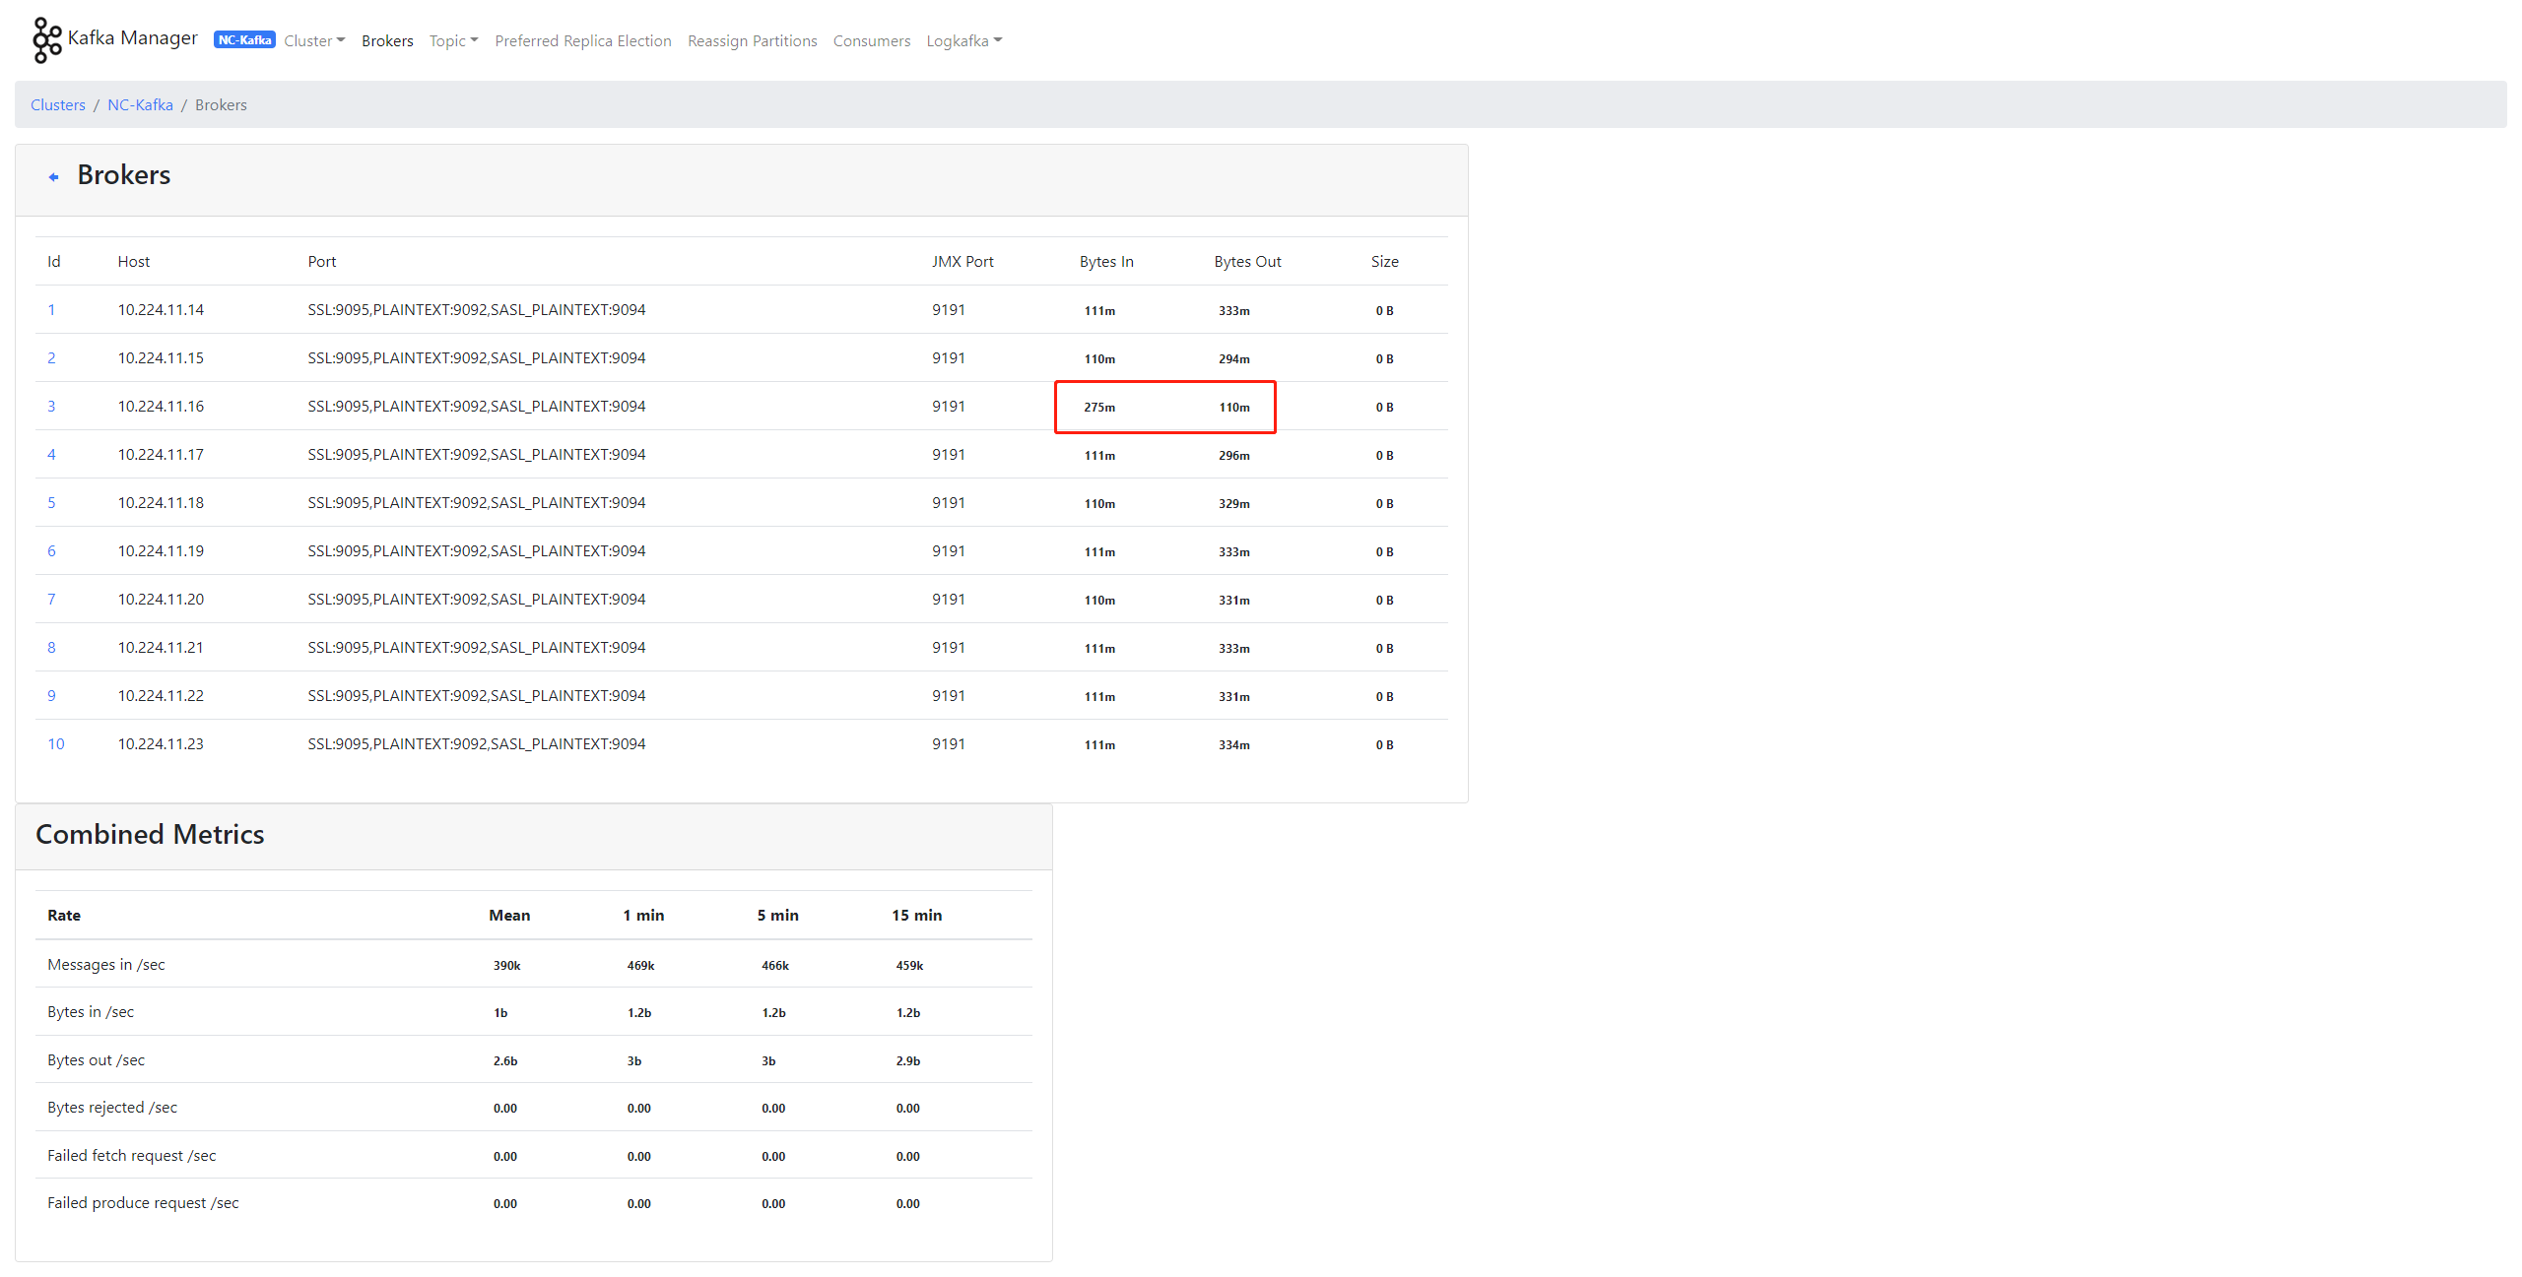The height and width of the screenshot is (1277, 2522).
Task: Click the NC-Kafka cluster badge
Action: point(244,40)
